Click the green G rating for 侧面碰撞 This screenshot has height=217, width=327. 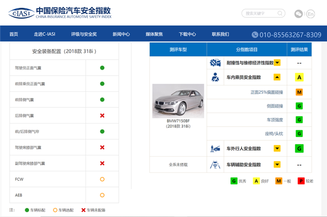coord(299,106)
